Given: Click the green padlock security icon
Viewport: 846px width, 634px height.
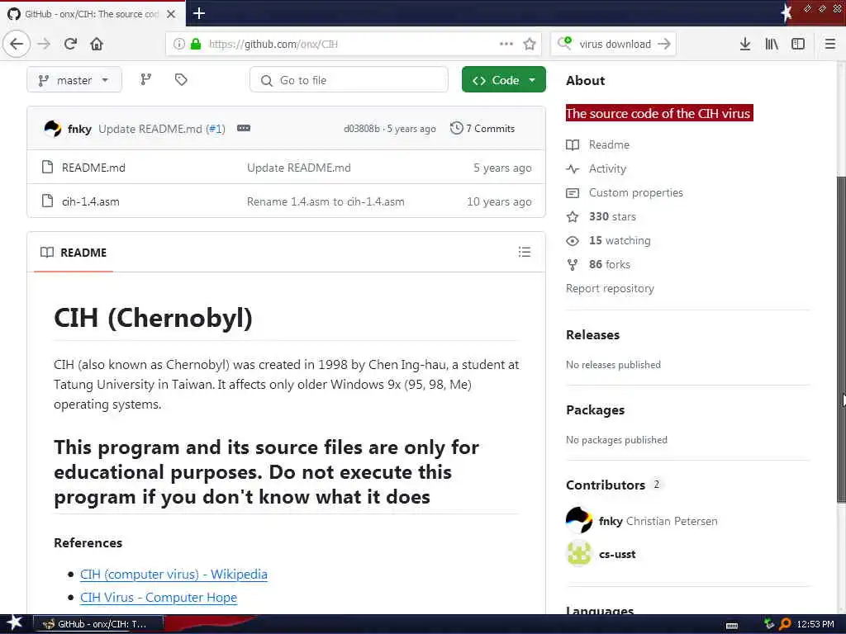Looking at the screenshot, I should point(196,45).
